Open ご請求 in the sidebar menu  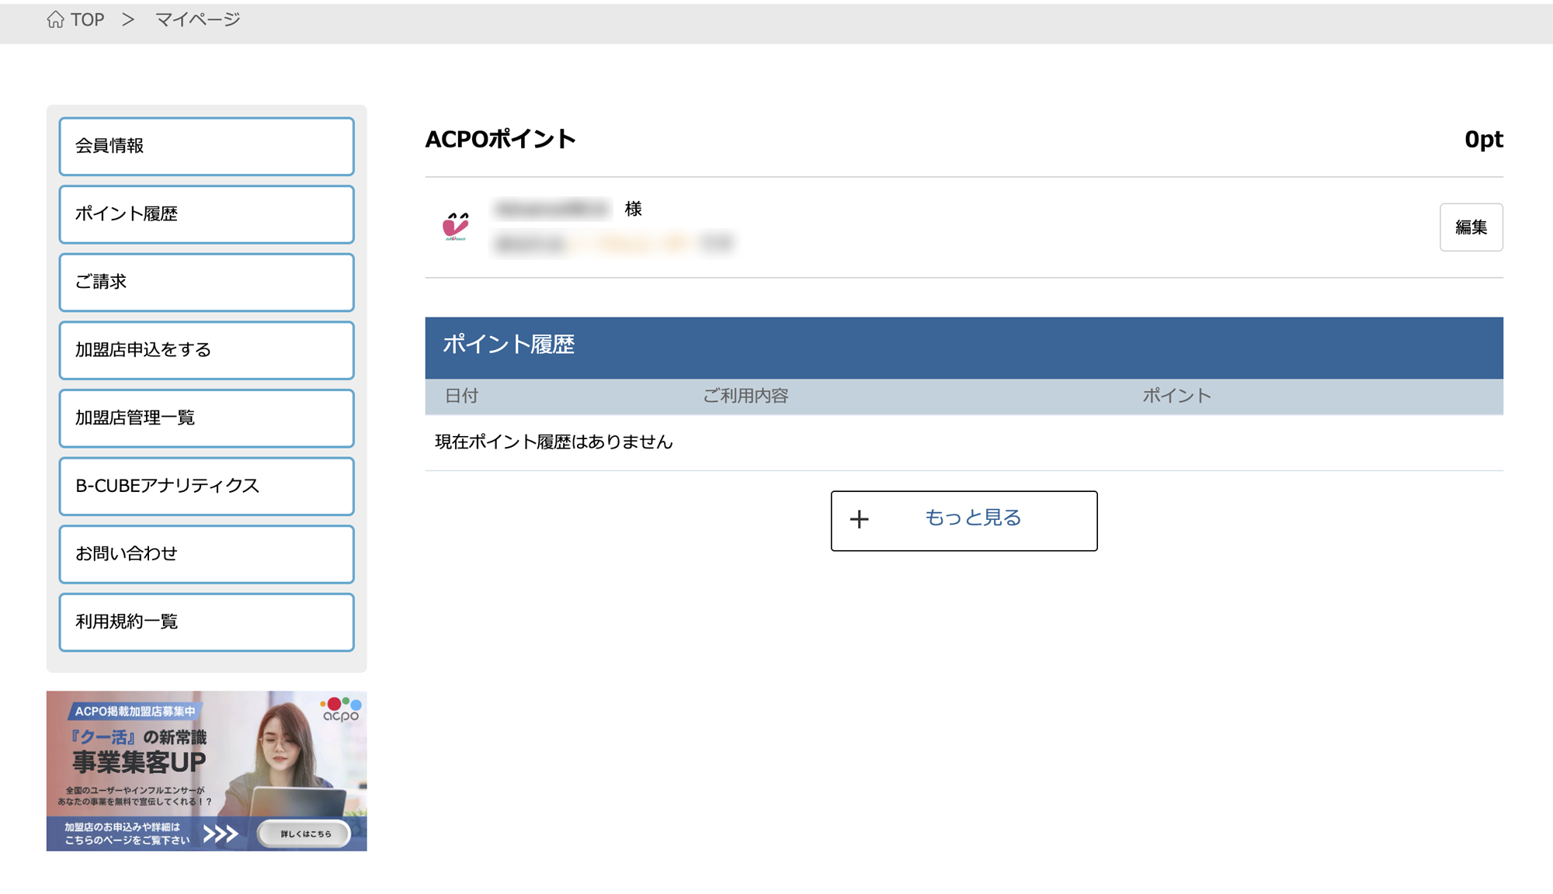pos(207,282)
